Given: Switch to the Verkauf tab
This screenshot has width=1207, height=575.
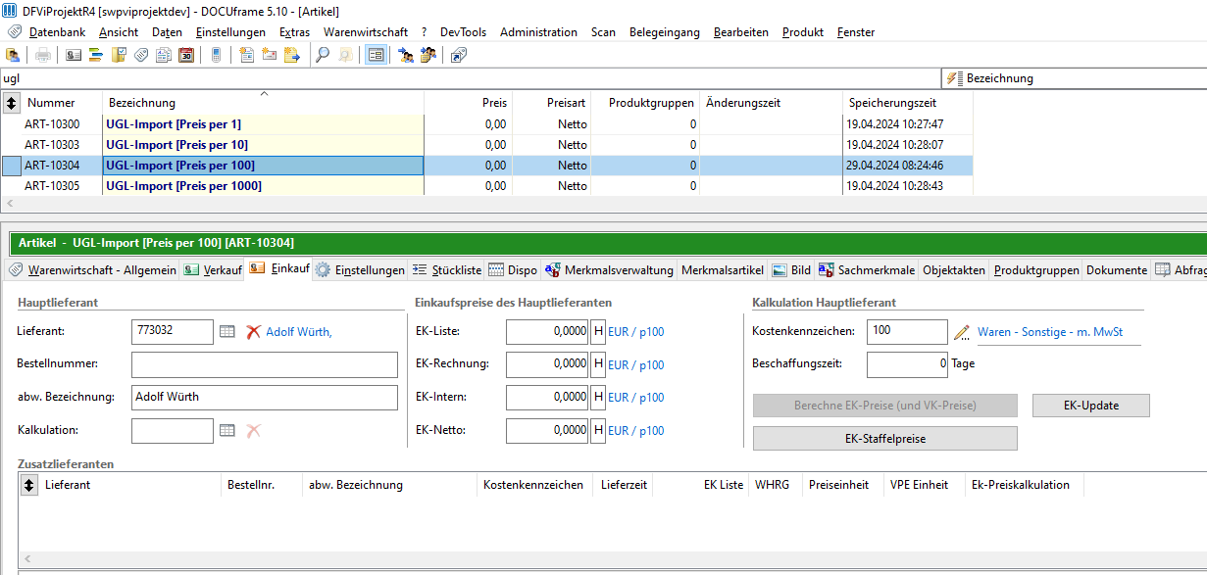Looking at the screenshot, I should pyautogui.click(x=213, y=270).
